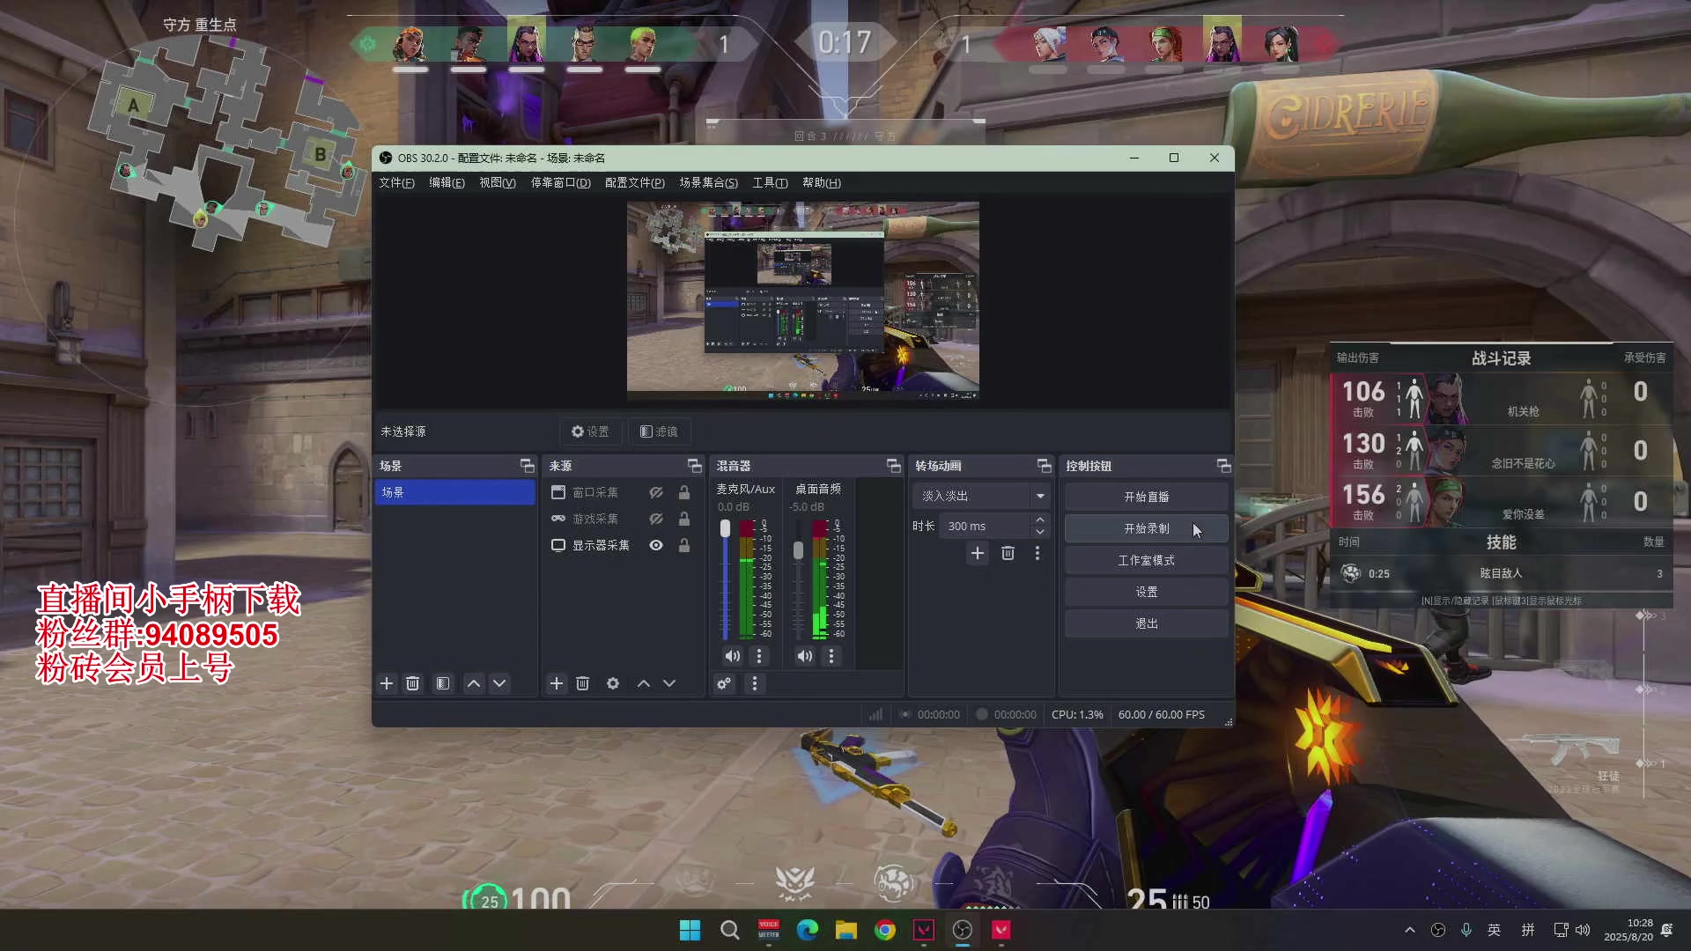Hide the 显示器采集 source
This screenshot has width=1691, height=951.
click(x=656, y=545)
